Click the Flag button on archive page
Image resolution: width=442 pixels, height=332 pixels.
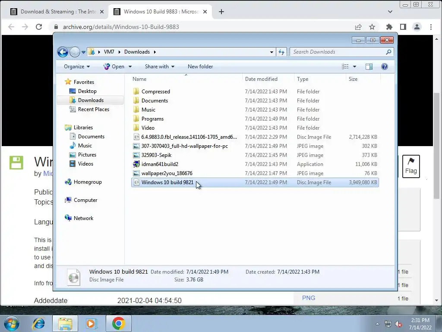coord(411,166)
